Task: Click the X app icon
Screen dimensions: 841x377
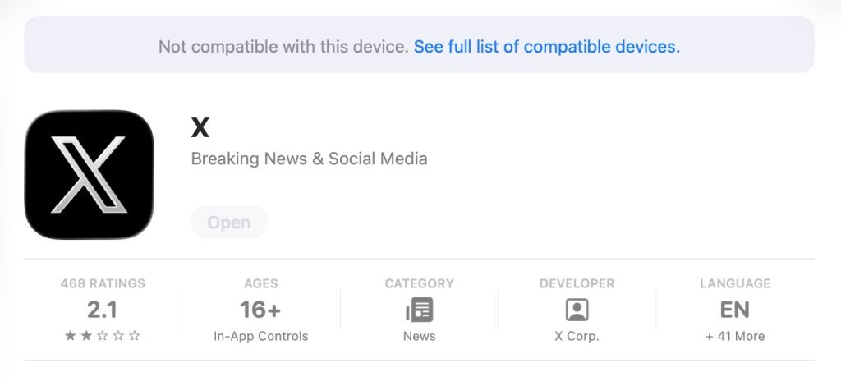Action: (90, 174)
